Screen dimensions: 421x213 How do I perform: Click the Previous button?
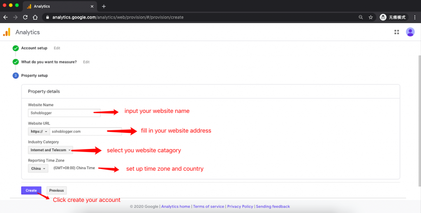56,190
